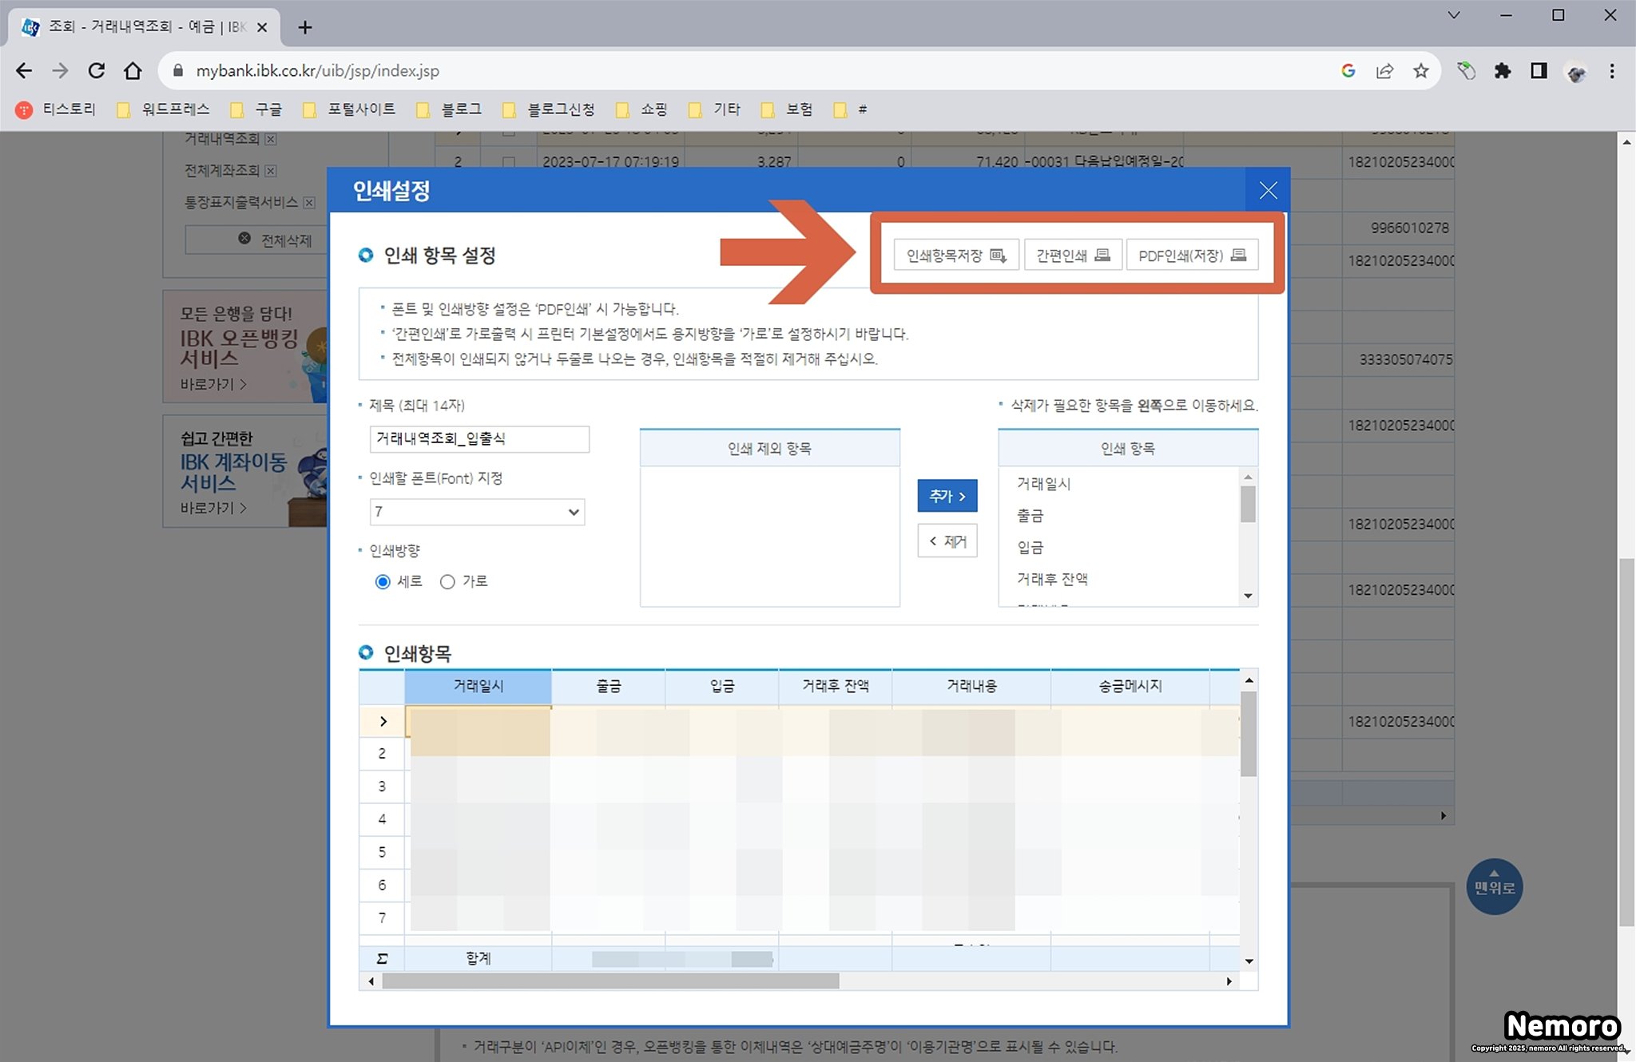This screenshot has height=1062, width=1636.
Task: Click the browser reload icon
Action: click(x=97, y=71)
